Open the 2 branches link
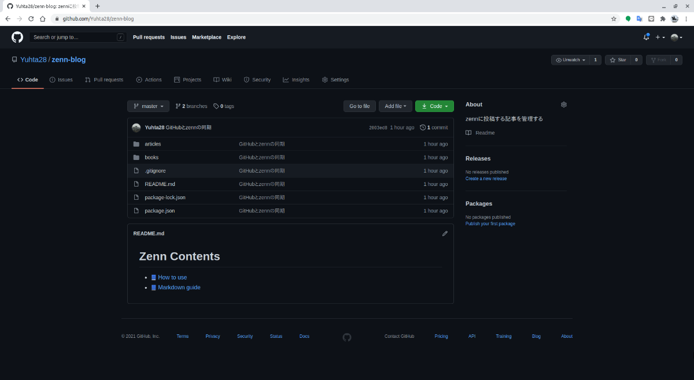 coord(191,106)
